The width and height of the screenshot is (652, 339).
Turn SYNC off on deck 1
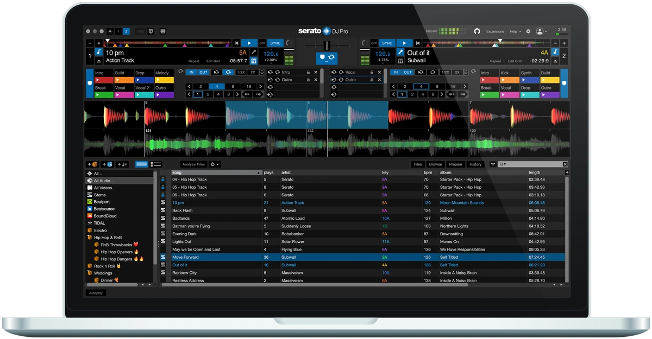262,43
